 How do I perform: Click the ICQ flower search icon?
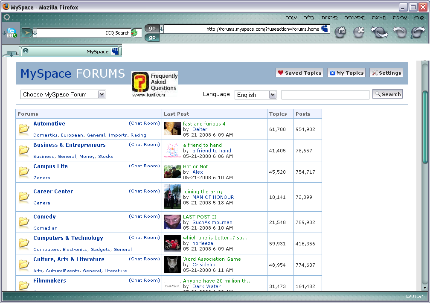135,33
